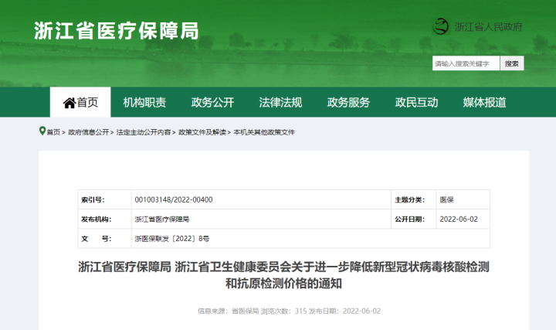This screenshot has width=556, height=330.
Task: Click the 浙江省医疗保障局 site title in the header
Action: 117,31
